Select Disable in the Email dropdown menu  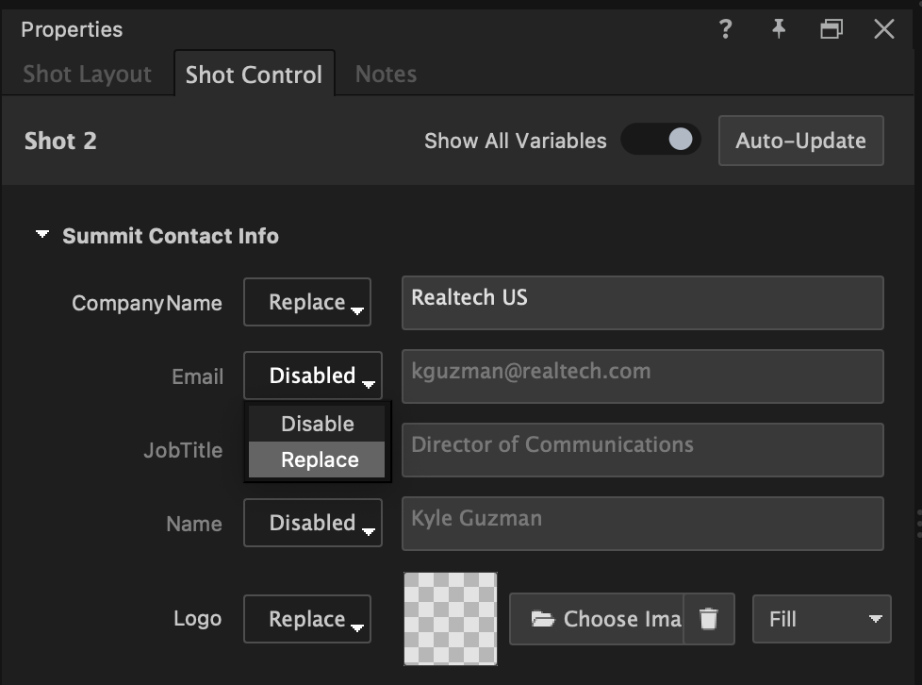tap(317, 424)
